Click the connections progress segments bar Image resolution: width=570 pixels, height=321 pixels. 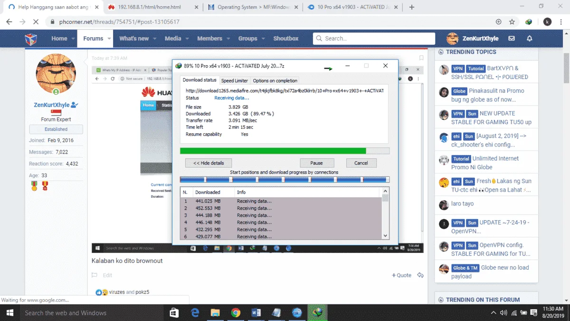(x=285, y=180)
